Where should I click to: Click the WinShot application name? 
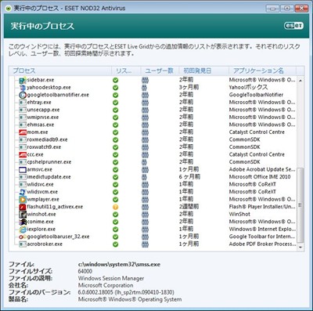click(239, 215)
